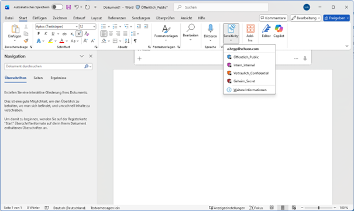Viewport: 354px width, 211px height.
Task: Toggle subscript formatting
Action: [x=71, y=34]
